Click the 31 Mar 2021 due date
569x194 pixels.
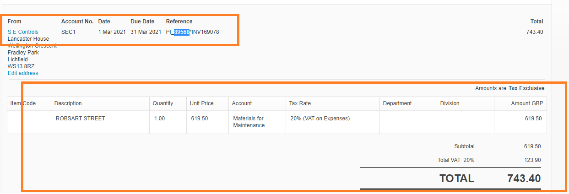click(146, 32)
